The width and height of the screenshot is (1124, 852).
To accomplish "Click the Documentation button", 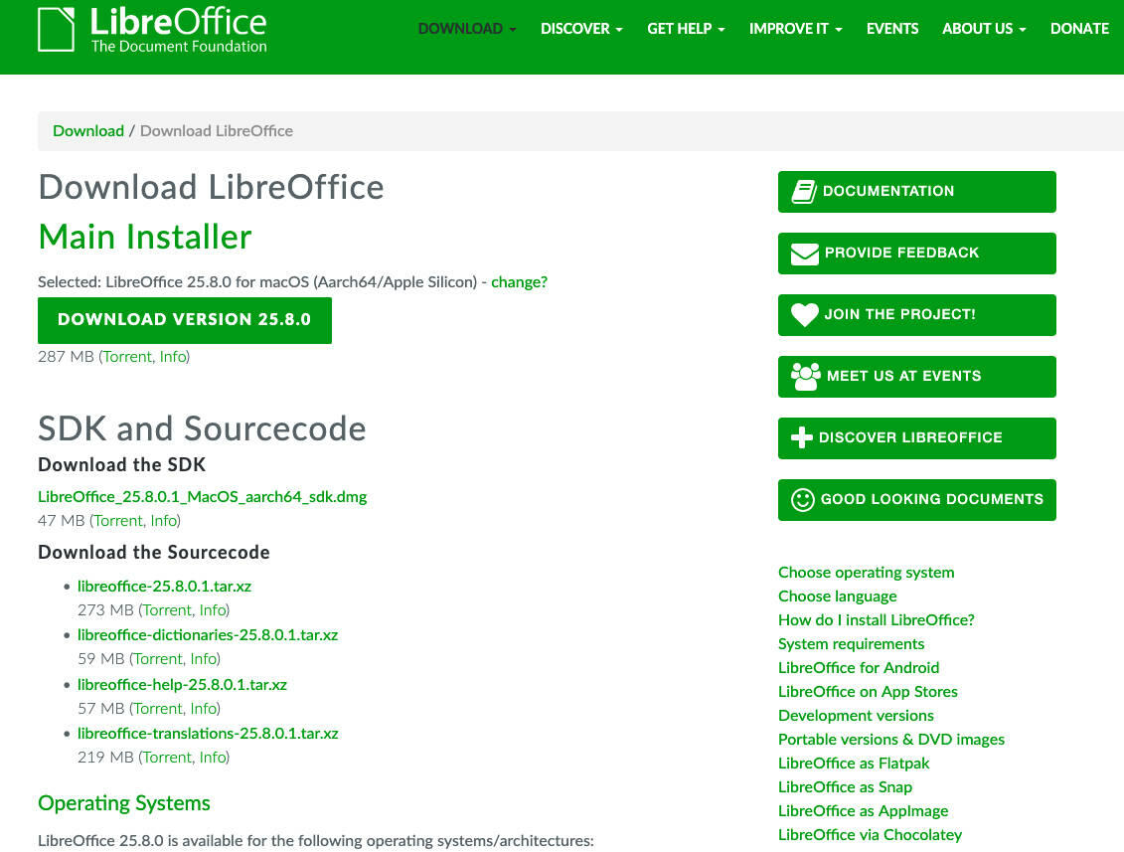I will [917, 192].
